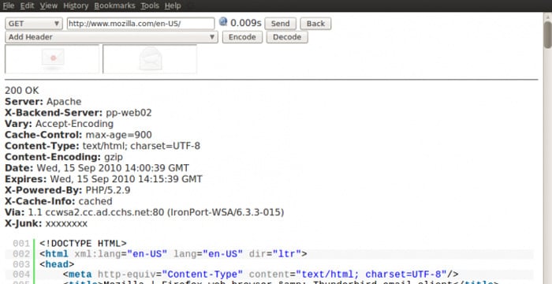Click the Encode button
This screenshot has height=284, width=552.
coord(242,37)
